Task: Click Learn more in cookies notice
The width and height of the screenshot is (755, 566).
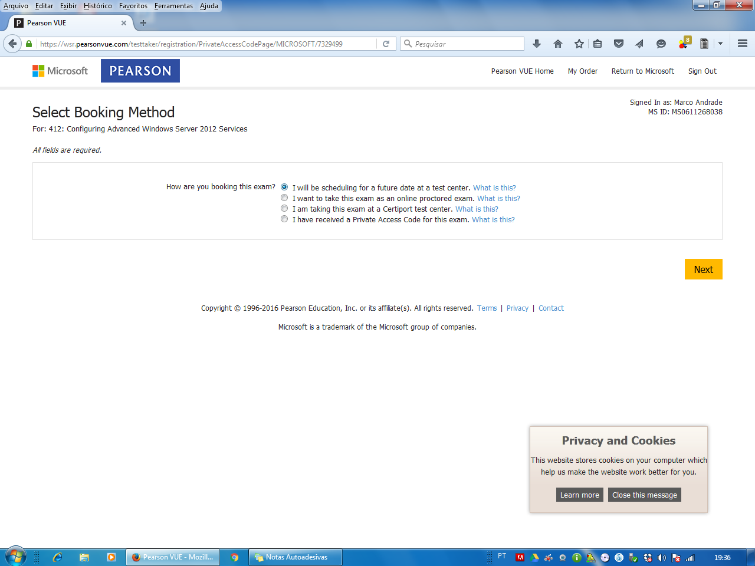Action: (x=580, y=495)
